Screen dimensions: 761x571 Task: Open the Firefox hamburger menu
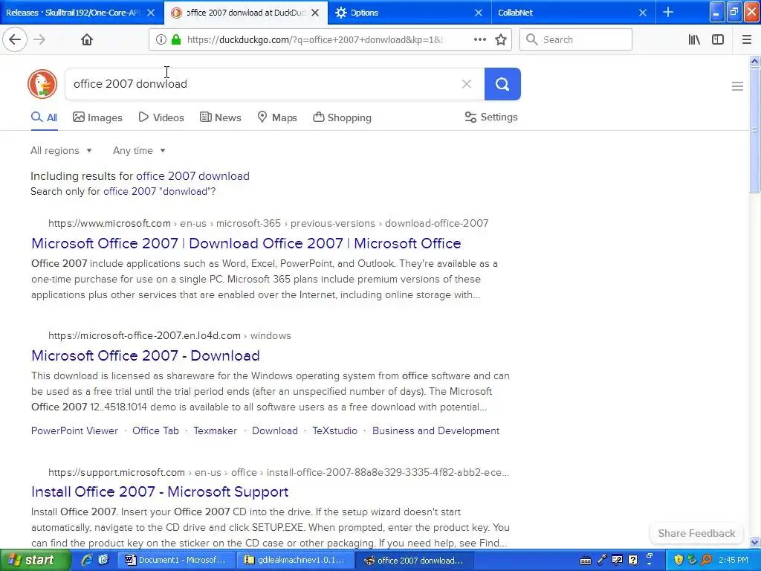tap(747, 40)
